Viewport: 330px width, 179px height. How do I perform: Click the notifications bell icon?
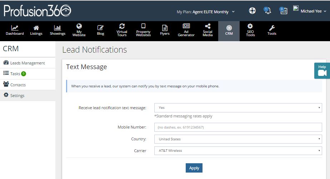pos(267,10)
